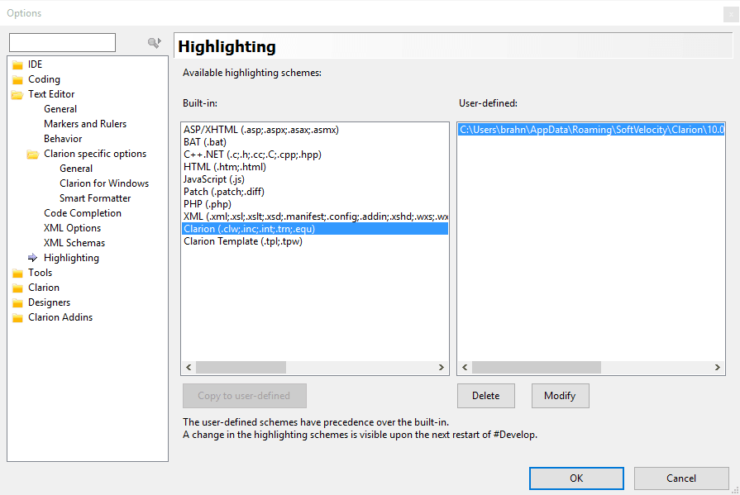Select Smart Formatter option page

tap(95, 198)
